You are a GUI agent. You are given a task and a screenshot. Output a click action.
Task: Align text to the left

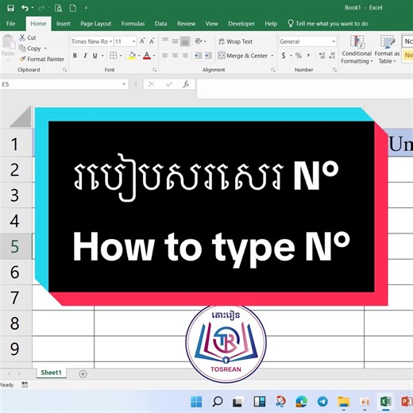[165, 56]
